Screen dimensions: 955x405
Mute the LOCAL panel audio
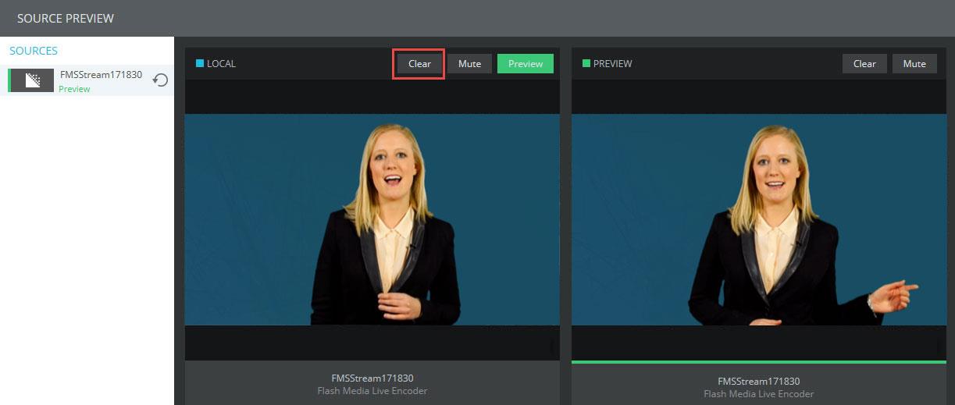click(469, 64)
